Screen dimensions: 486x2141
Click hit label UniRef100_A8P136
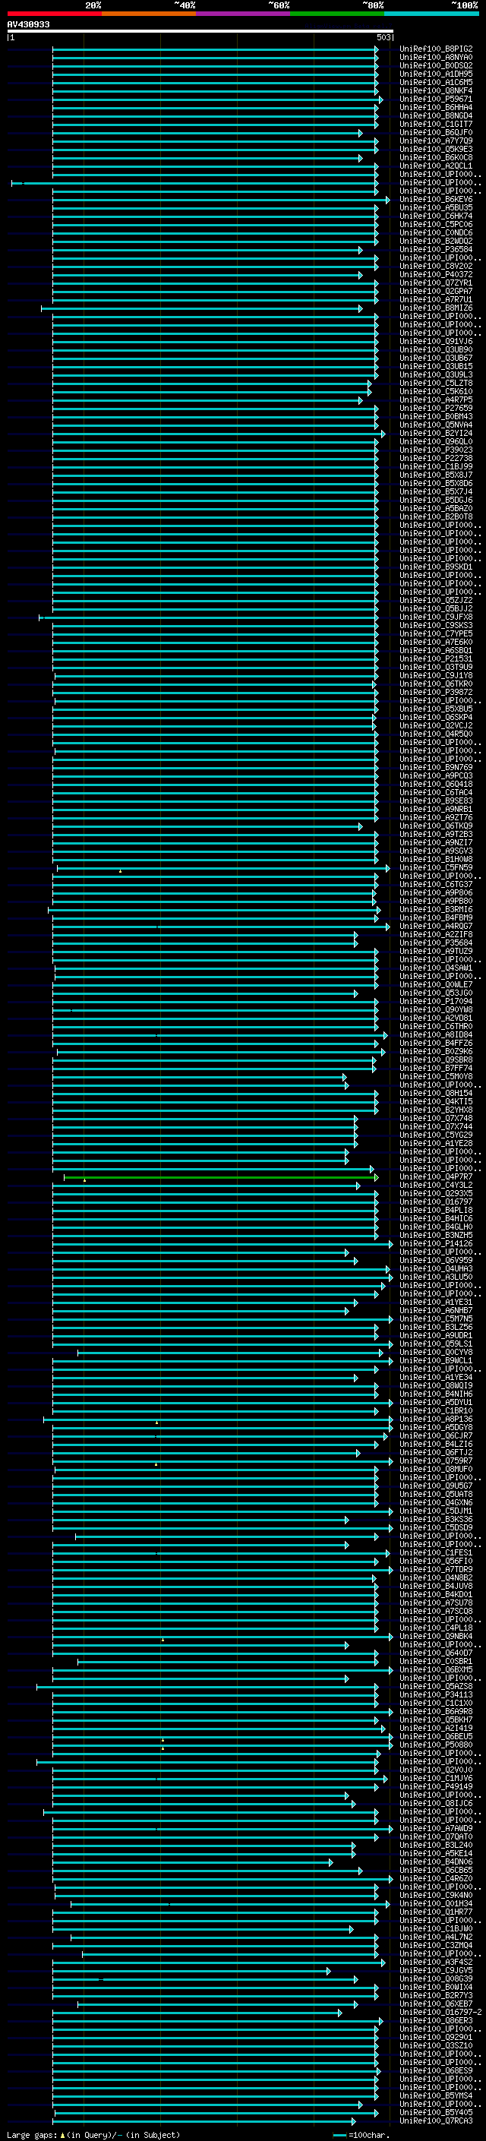(435, 1419)
